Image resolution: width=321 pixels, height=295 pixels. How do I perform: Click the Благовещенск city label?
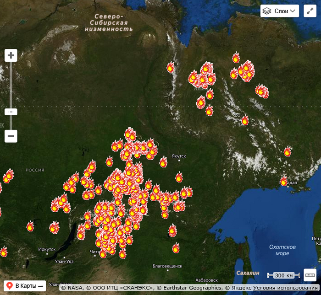coord(167,266)
